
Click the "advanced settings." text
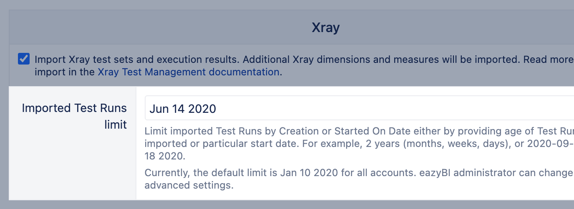tap(189, 185)
